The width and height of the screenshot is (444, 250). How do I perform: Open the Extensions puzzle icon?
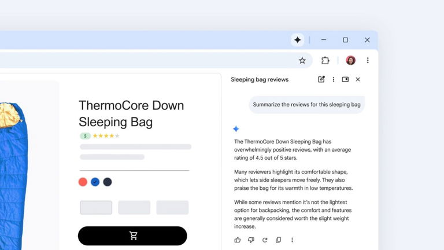325,60
